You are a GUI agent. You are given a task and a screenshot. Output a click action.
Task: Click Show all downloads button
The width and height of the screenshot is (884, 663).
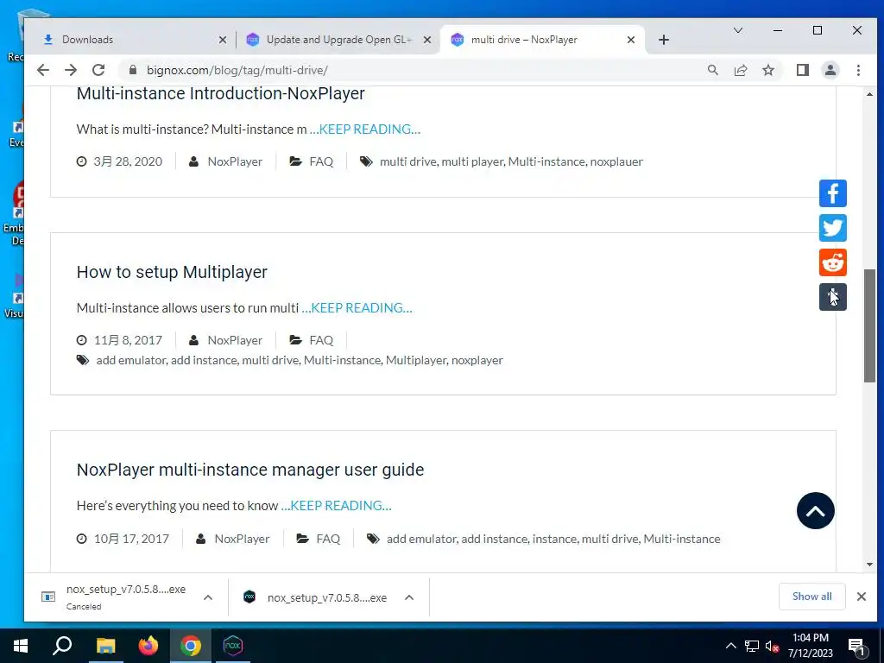coord(811,597)
